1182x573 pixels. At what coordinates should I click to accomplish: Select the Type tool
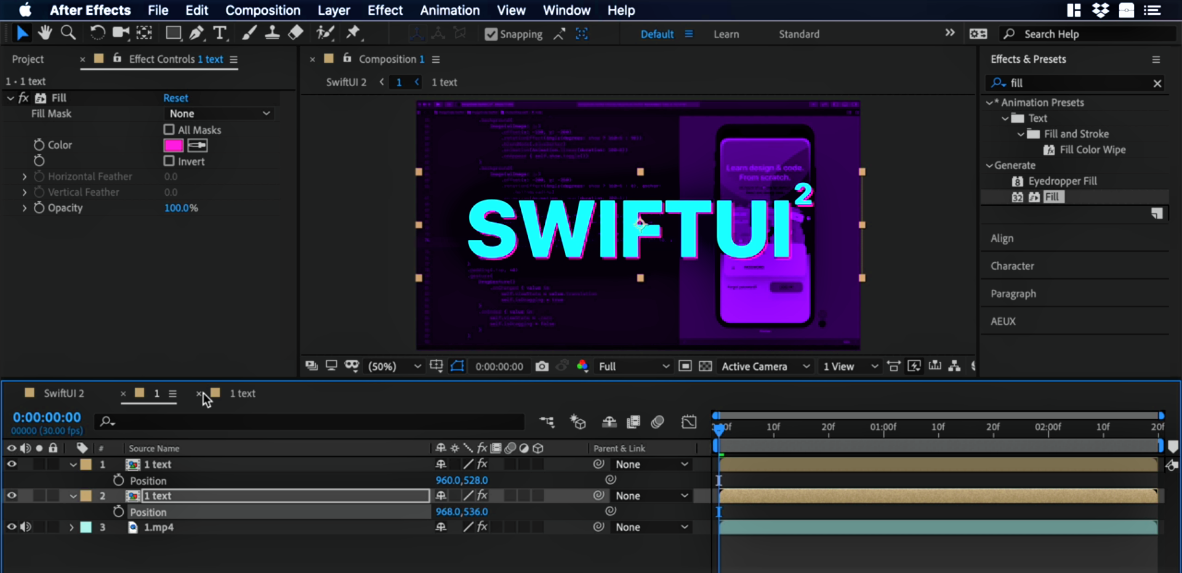(220, 33)
